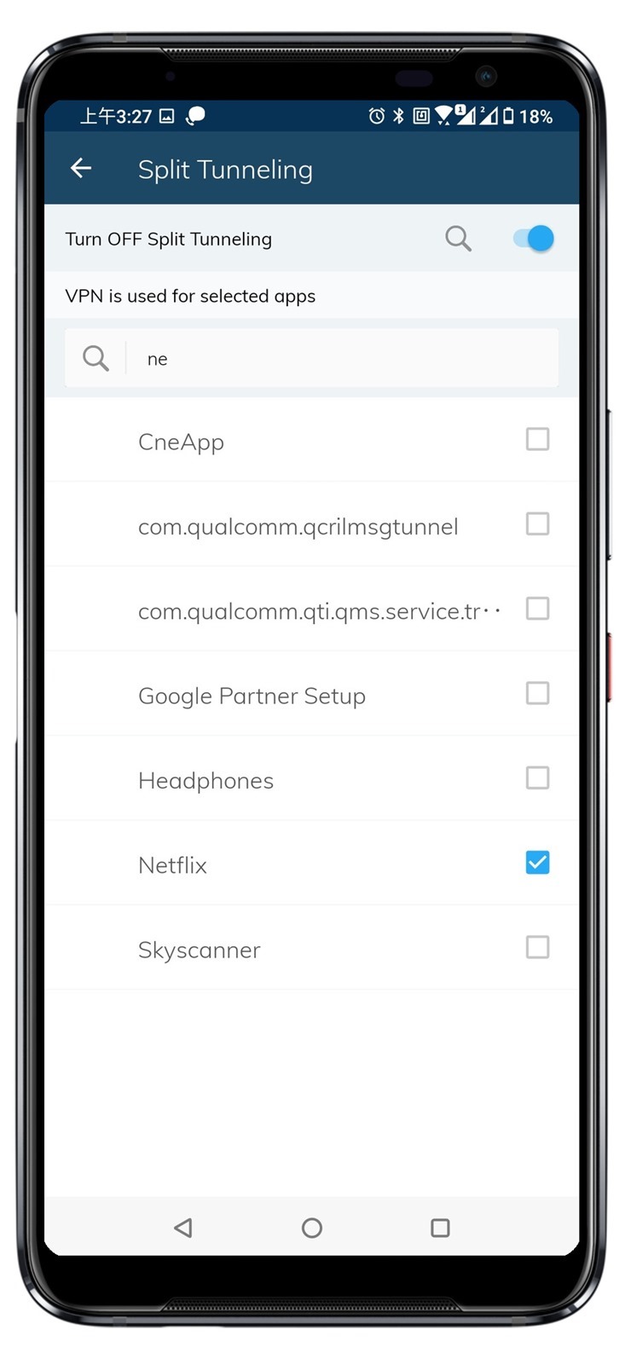Tap the Android back navigation triangle
The height and width of the screenshot is (1364, 625).
[x=182, y=1227]
